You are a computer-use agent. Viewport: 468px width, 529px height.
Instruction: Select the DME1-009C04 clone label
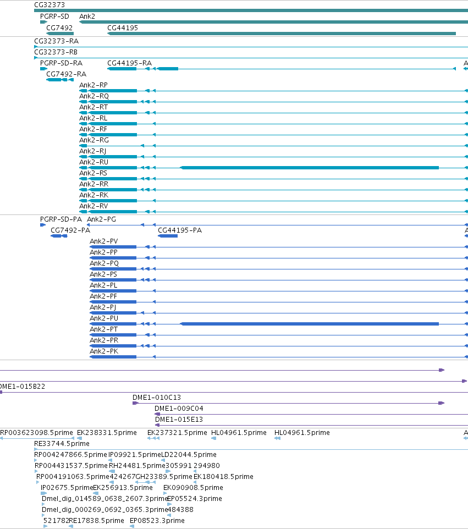pyautogui.click(x=179, y=409)
